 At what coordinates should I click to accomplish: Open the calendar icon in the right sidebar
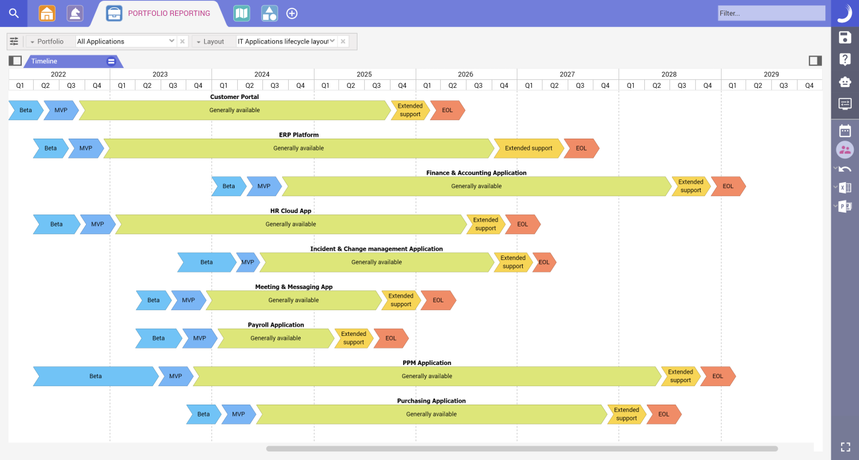coord(844,131)
